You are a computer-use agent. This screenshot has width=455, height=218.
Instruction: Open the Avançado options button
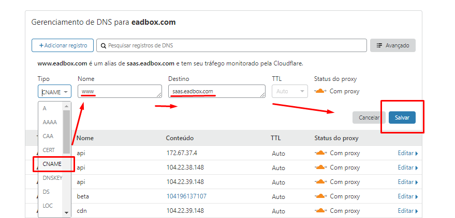pyautogui.click(x=392, y=45)
